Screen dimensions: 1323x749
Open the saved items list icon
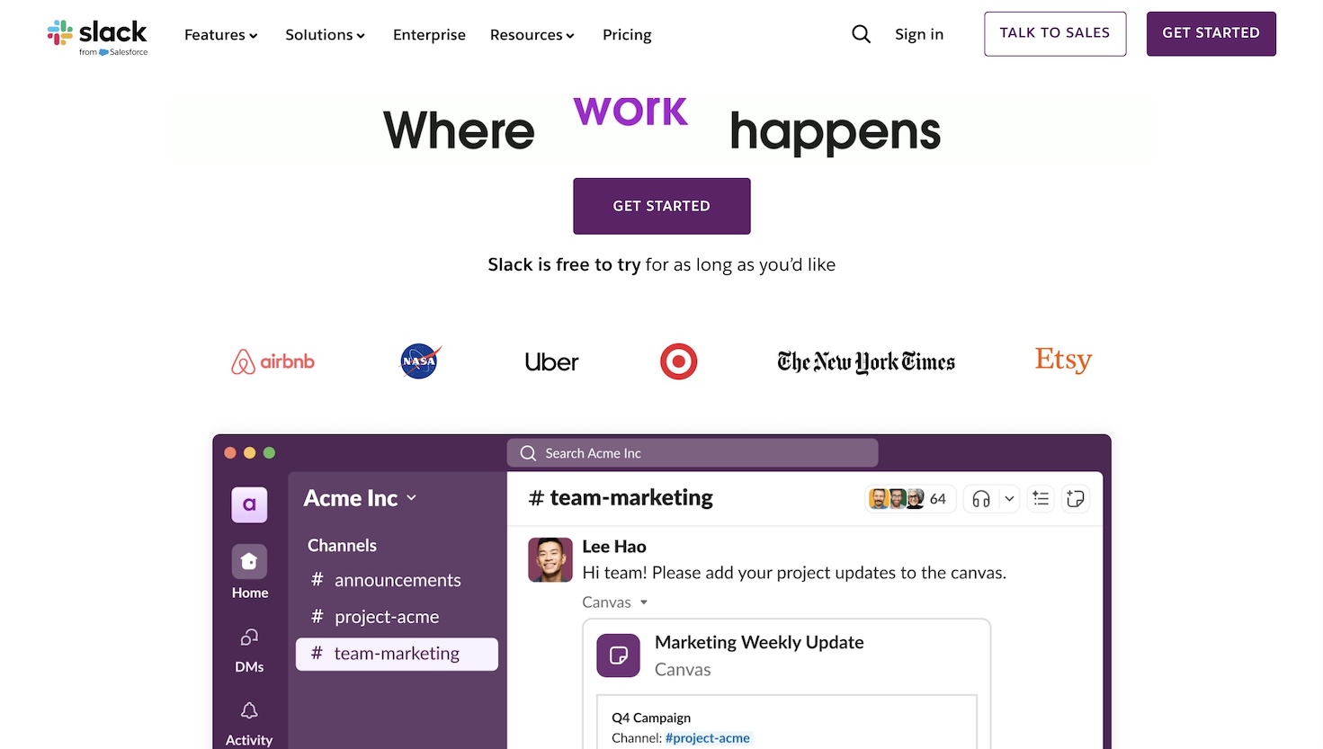point(1041,498)
